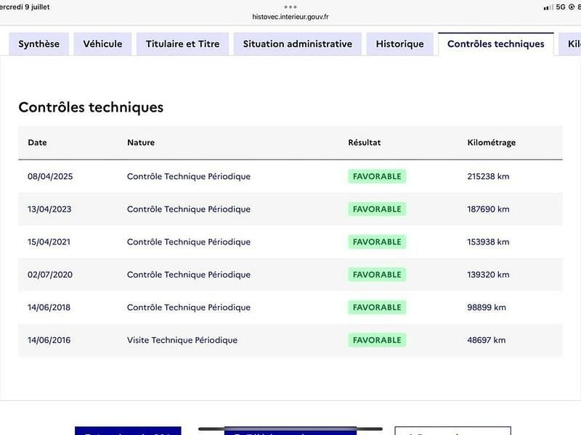The height and width of the screenshot is (435, 581).
Task: Select the Contrôles techniques tab
Action: click(x=495, y=44)
